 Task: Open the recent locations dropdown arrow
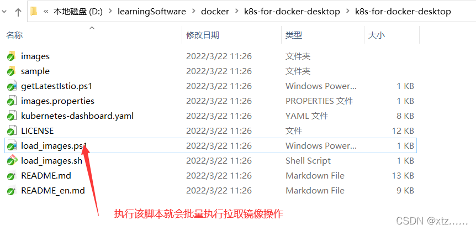point(4,12)
